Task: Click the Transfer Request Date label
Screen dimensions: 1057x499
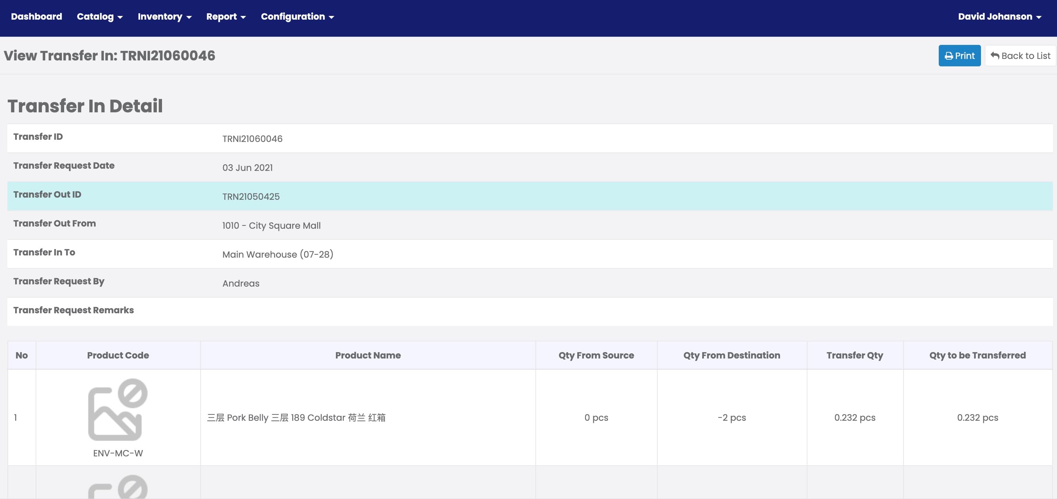Action: point(64,165)
